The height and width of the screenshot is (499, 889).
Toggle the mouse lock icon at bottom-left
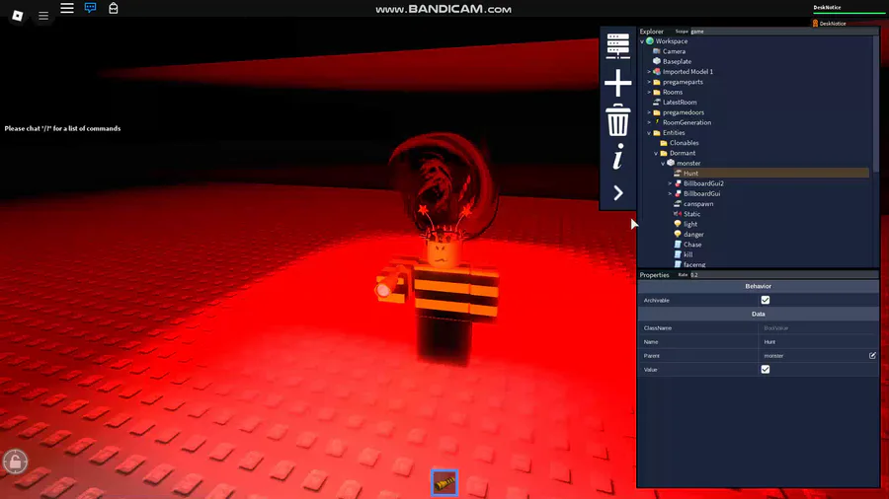tap(15, 462)
